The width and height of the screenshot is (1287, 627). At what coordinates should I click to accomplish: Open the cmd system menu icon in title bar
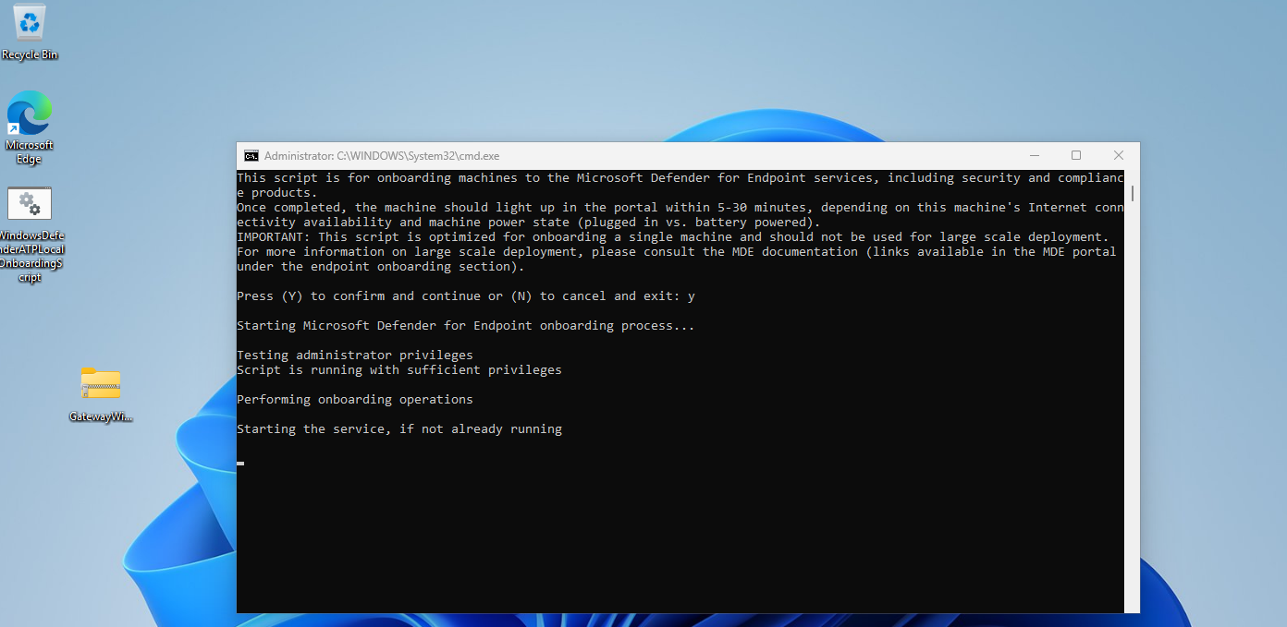click(251, 156)
